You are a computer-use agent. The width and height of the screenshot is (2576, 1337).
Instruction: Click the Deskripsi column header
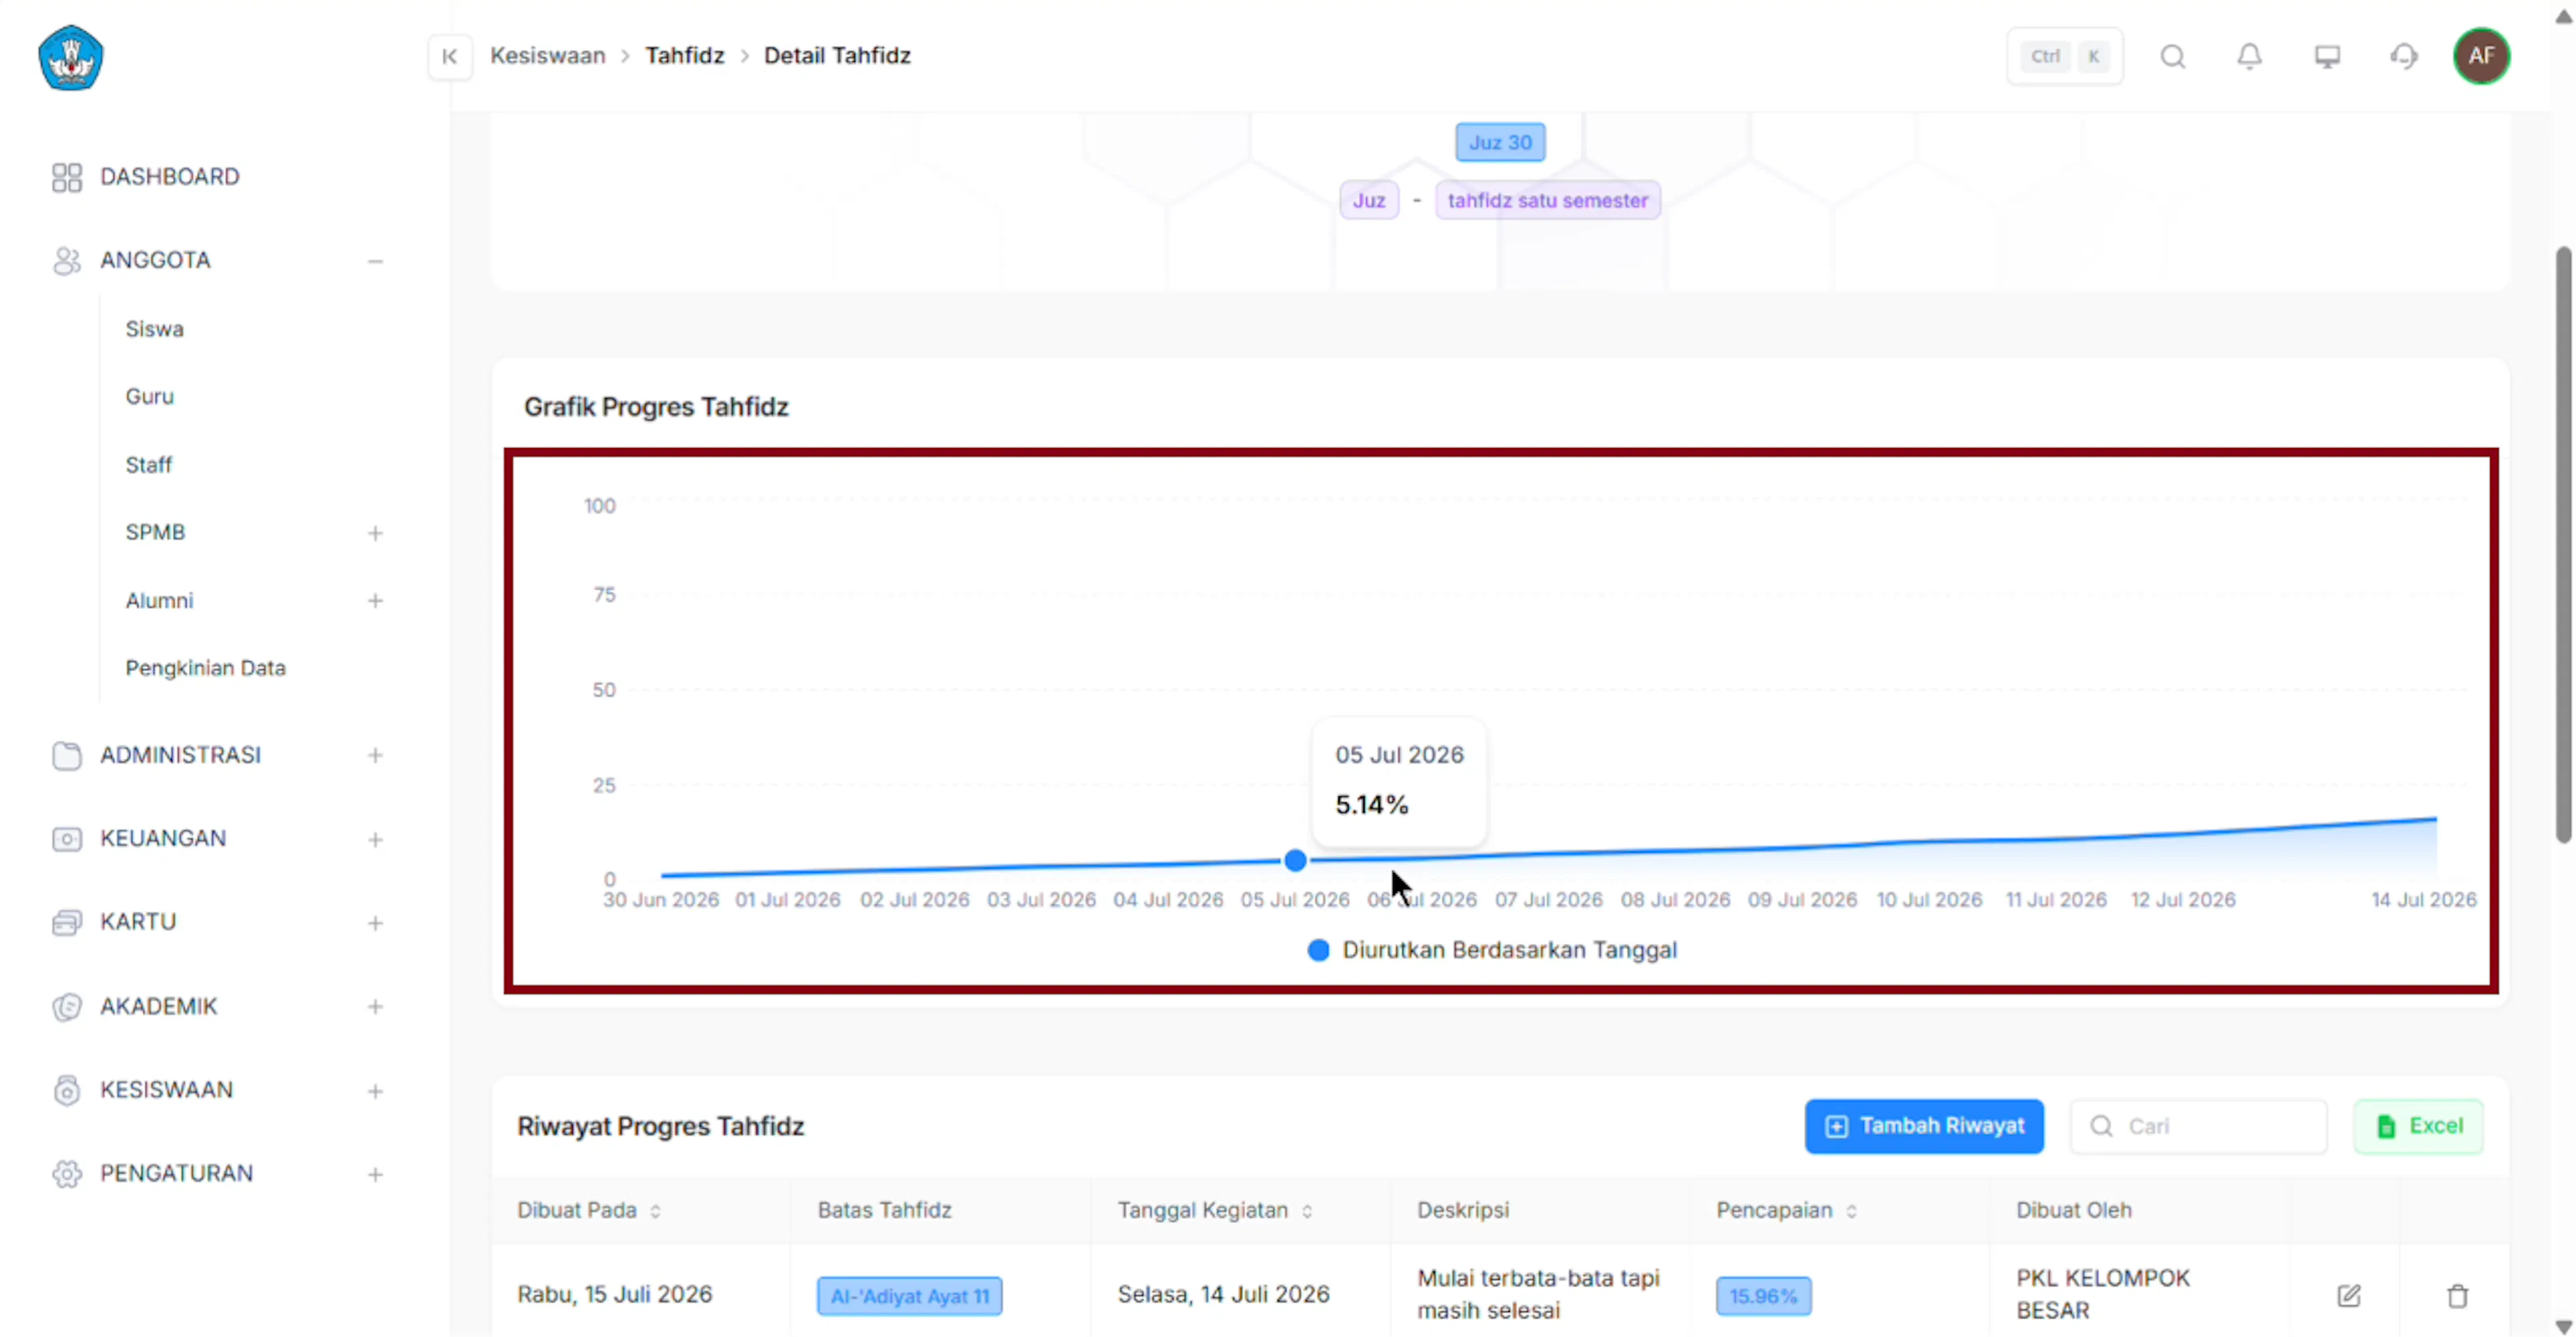tap(1462, 1210)
